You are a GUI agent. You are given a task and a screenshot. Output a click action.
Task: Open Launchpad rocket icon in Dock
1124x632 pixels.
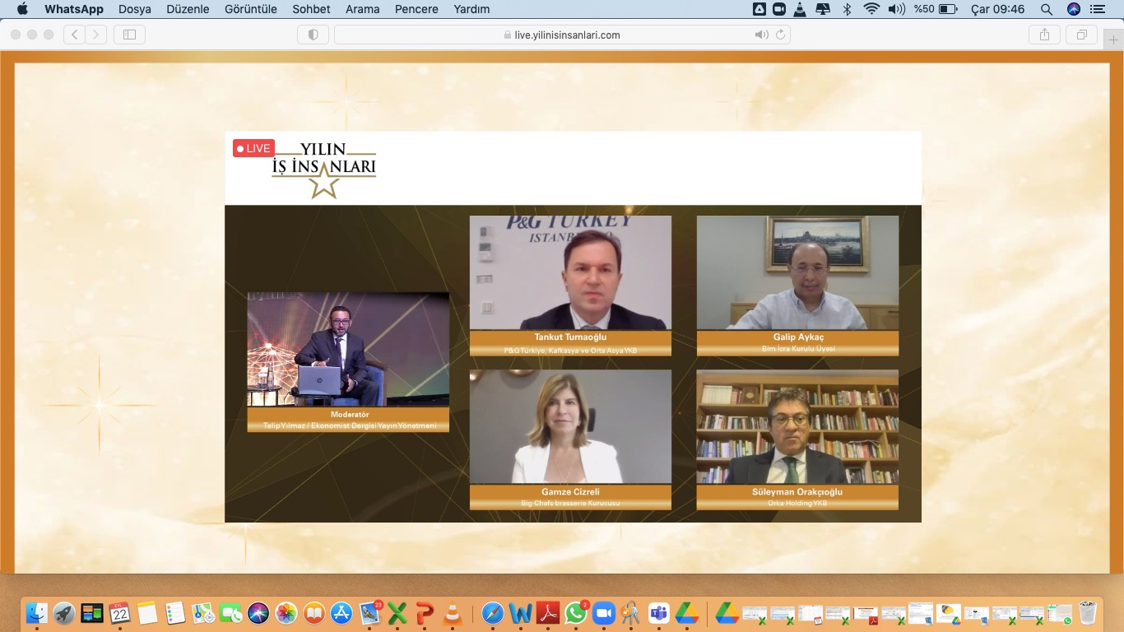tap(64, 613)
